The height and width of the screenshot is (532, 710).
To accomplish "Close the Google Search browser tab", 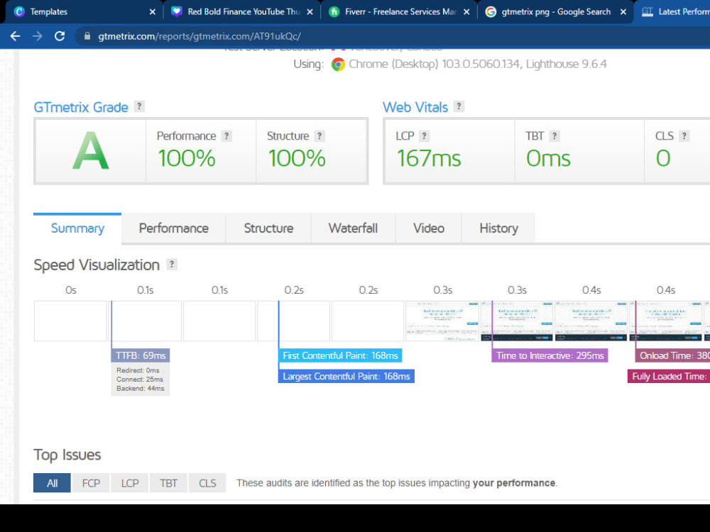I will pyautogui.click(x=623, y=12).
